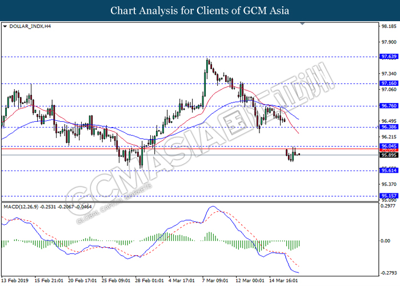Click the chart shift marker triangle at the top
Screen dimensions: 400x286
(x=302, y=24)
